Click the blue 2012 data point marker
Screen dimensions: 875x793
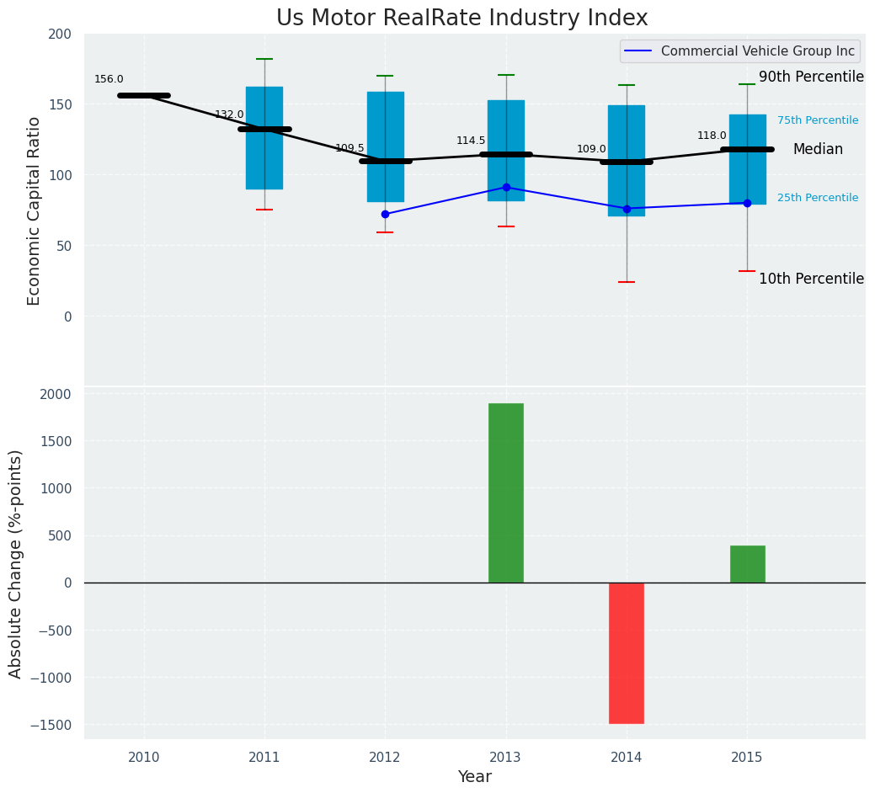tap(385, 214)
